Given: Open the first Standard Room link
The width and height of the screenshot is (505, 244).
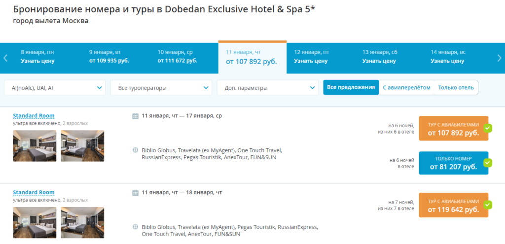Looking at the screenshot, I should click(34, 116).
